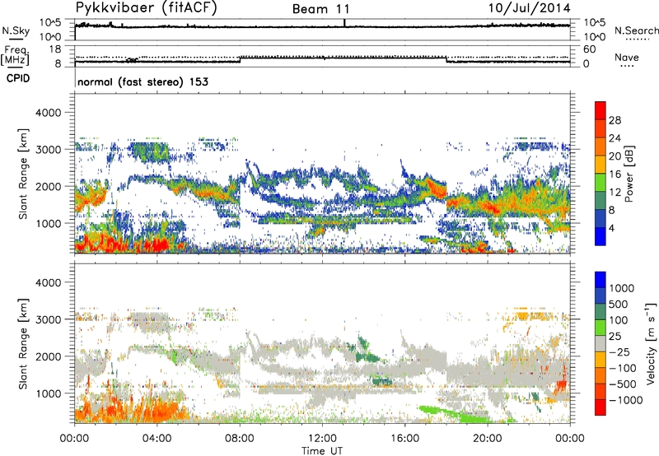Click the 'Velocity [m s-1]' colorbar title
Screen dimensions: 659x456
[651, 343]
